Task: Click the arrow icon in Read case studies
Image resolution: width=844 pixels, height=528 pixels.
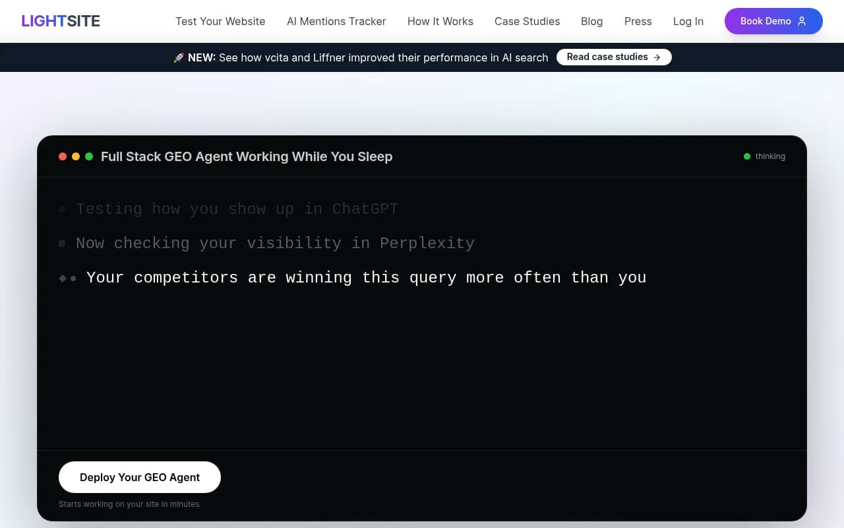Action: click(x=657, y=57)
